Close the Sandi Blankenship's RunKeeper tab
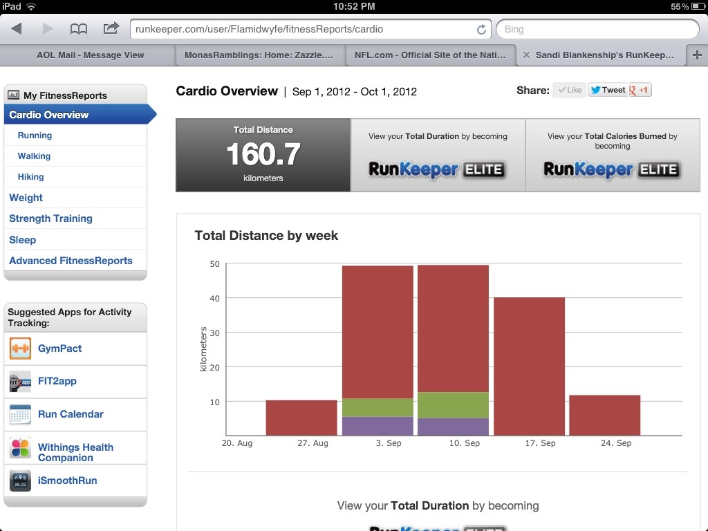708x531 pixels. (526, 55)
